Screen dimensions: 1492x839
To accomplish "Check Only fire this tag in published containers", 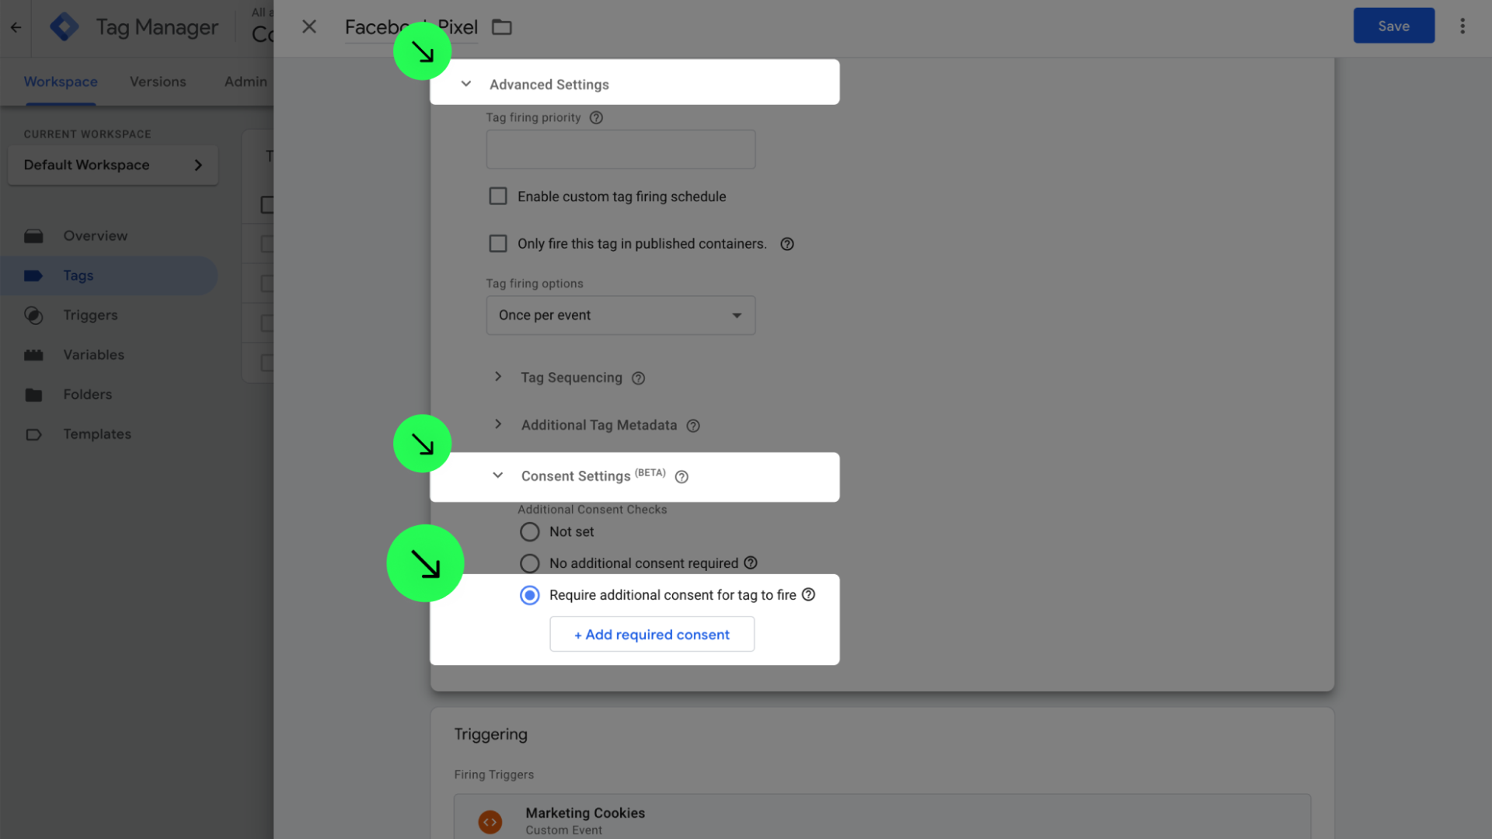I will pyautogui.click(x=498, y=244).
